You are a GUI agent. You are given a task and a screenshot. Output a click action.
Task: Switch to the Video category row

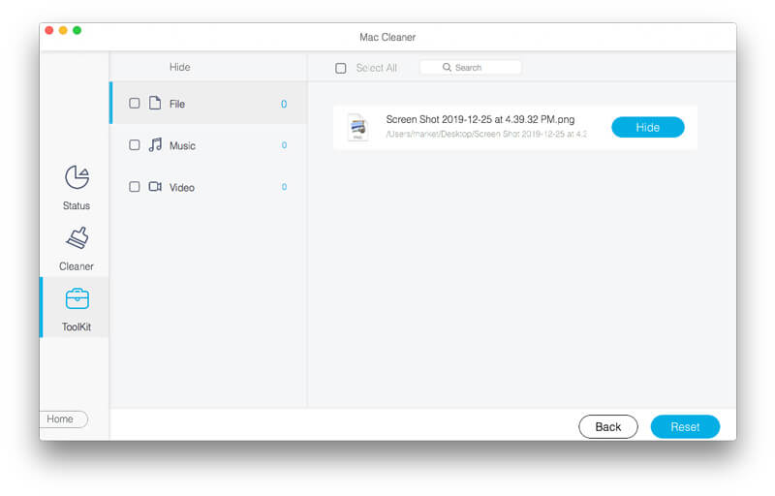click(x=208, y=187)
